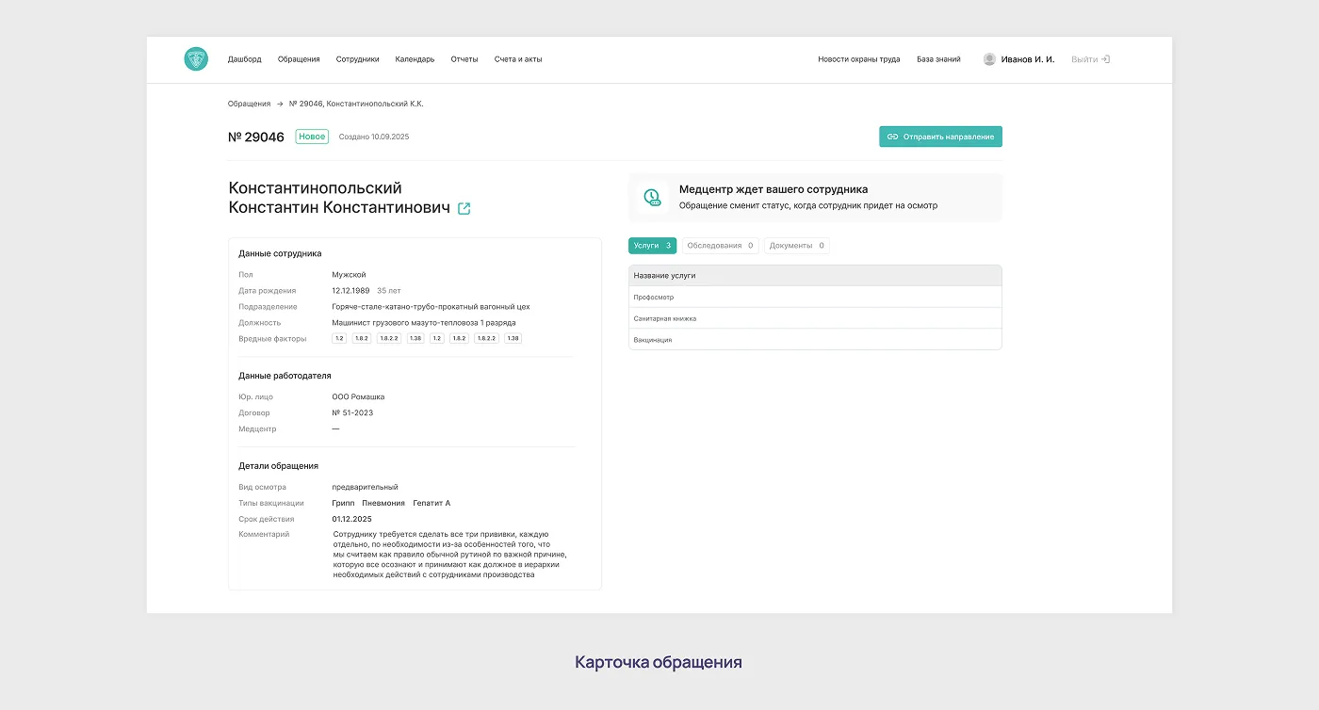Open the Документы tab
This screenshot has height=710, width=1319.
point(796,245)
